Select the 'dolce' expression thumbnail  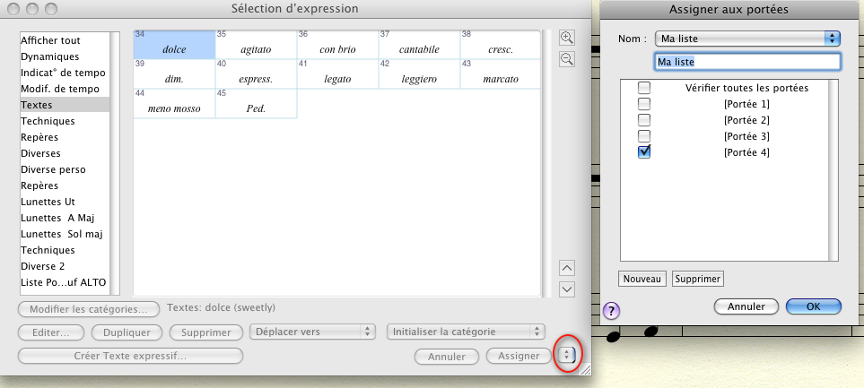point(174,45)
